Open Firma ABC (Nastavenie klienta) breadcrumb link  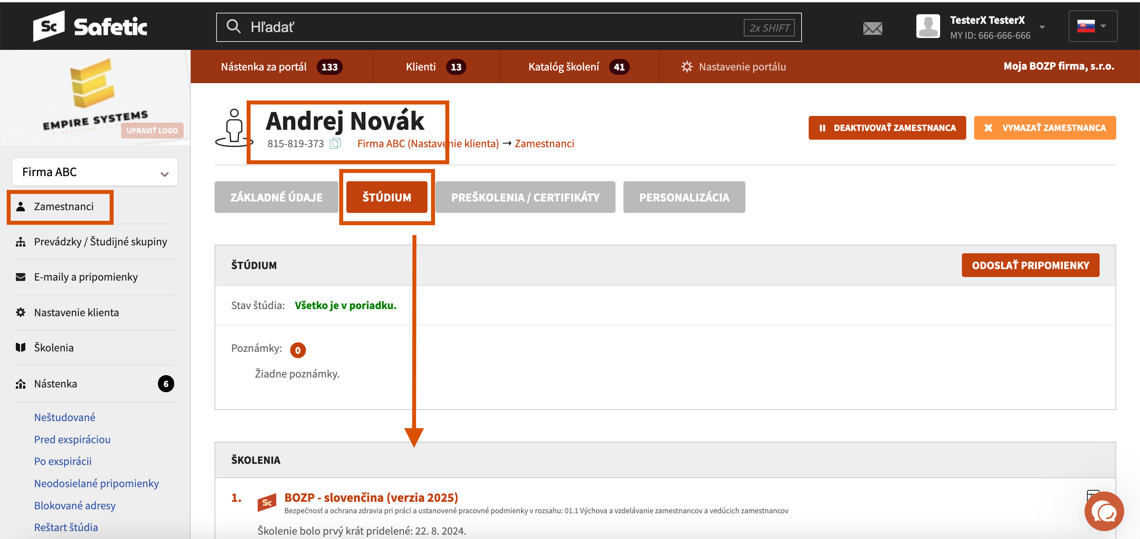tap(427, 143)
